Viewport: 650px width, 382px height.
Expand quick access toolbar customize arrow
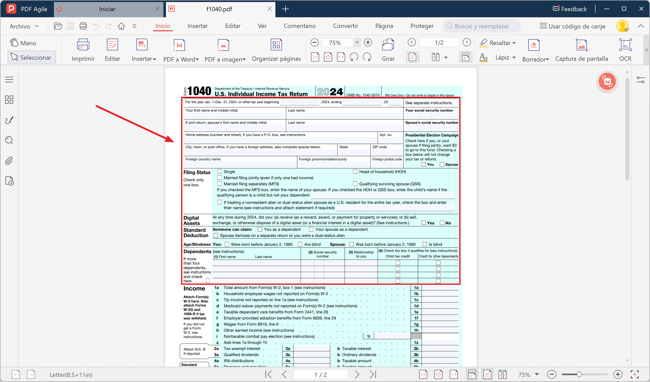pyautogui.click(x=134, y=26)
